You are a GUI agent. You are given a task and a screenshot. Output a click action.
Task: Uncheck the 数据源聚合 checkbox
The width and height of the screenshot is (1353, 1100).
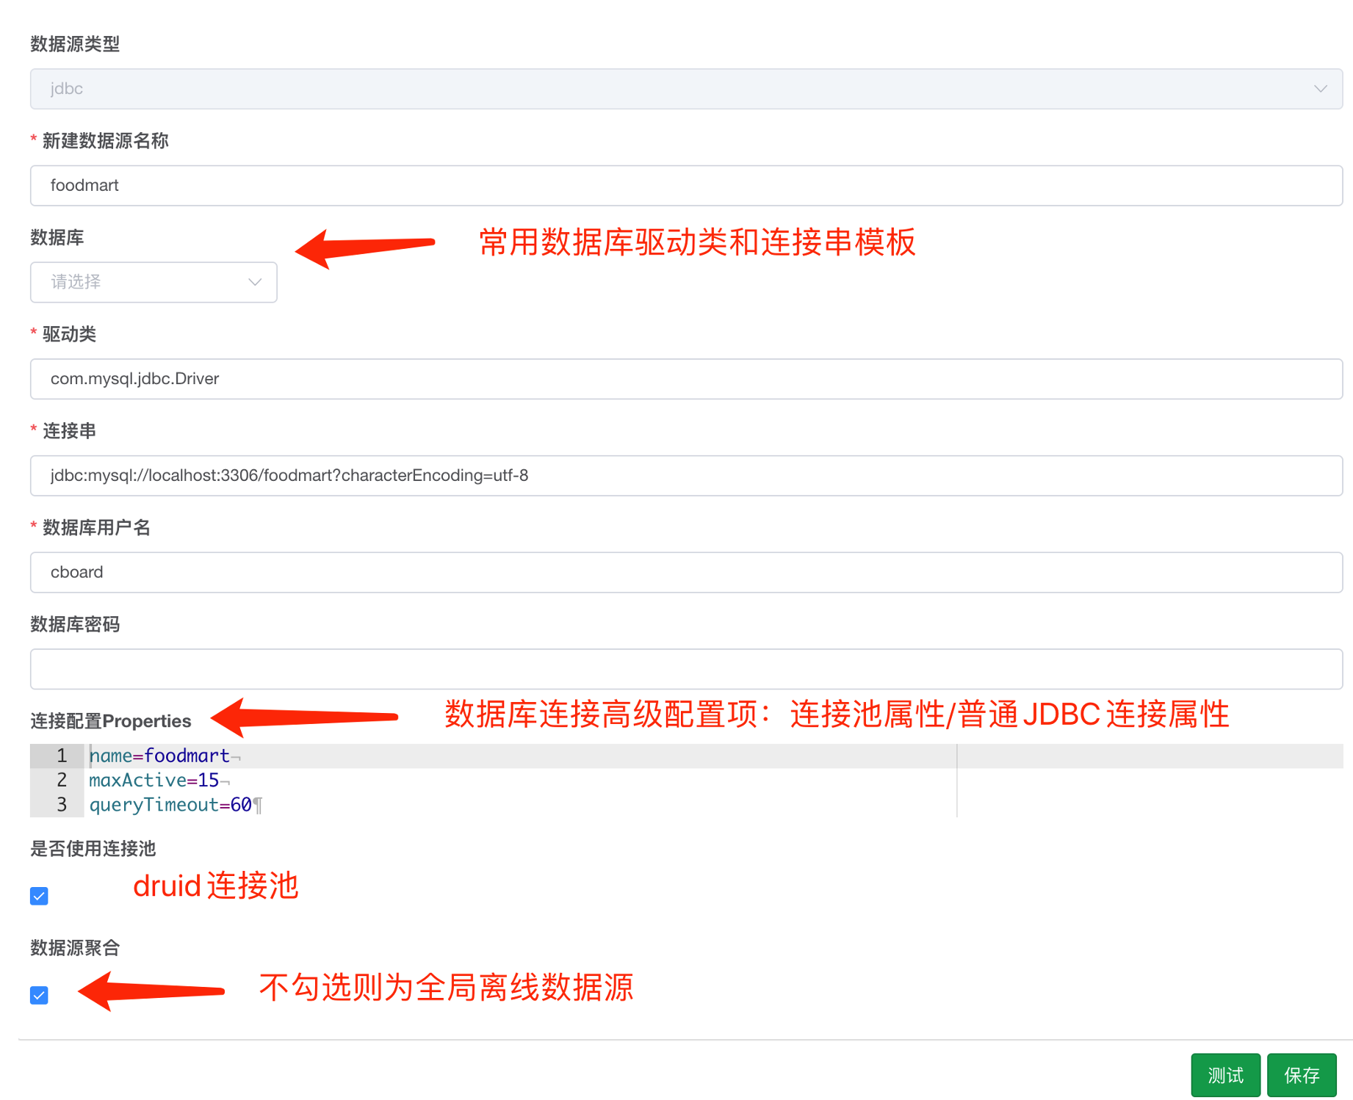click(x=39, y=995)
